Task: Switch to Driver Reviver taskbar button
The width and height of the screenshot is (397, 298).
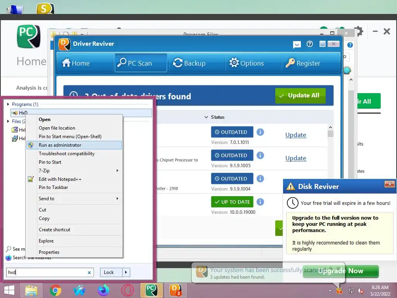Action: pos(175,290)
